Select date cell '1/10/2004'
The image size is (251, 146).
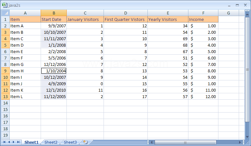(x=54, y=71)
